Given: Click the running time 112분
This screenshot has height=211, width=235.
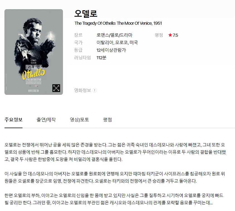Looking at the screenshot, I should click(x=101, y=58).
